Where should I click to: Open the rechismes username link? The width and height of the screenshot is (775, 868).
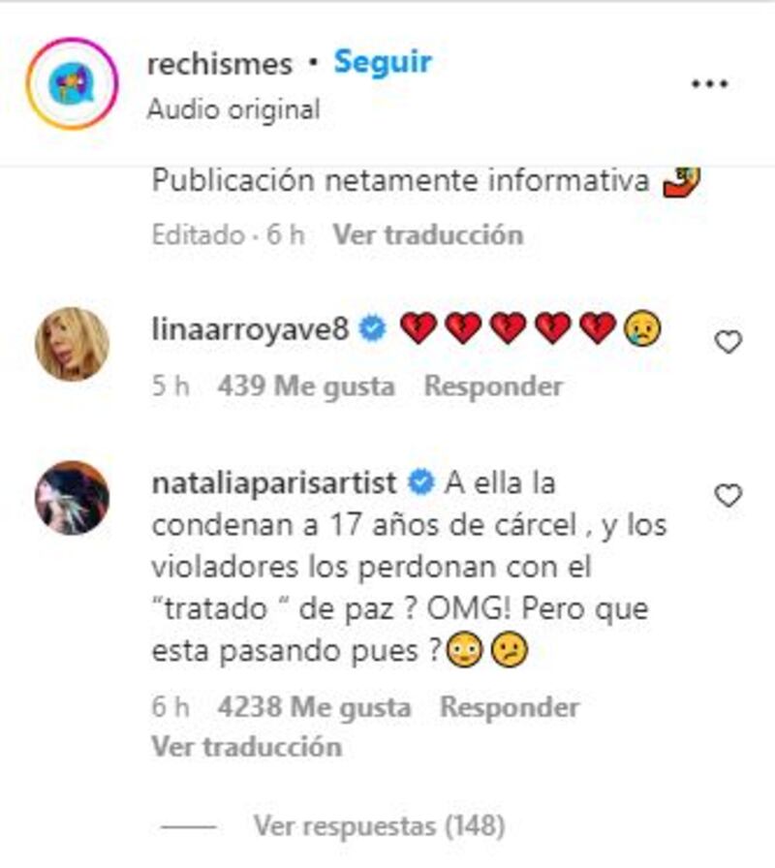pyautogui.click(x=220, y=64)
